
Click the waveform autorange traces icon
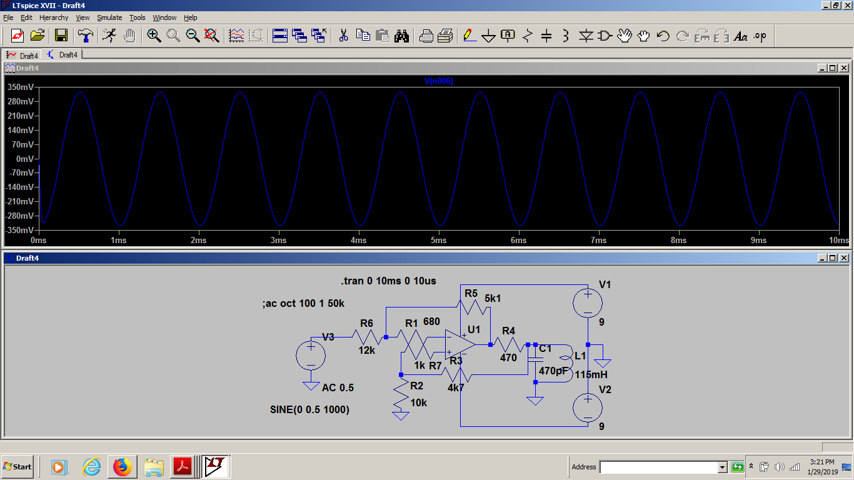coord(236,36)
